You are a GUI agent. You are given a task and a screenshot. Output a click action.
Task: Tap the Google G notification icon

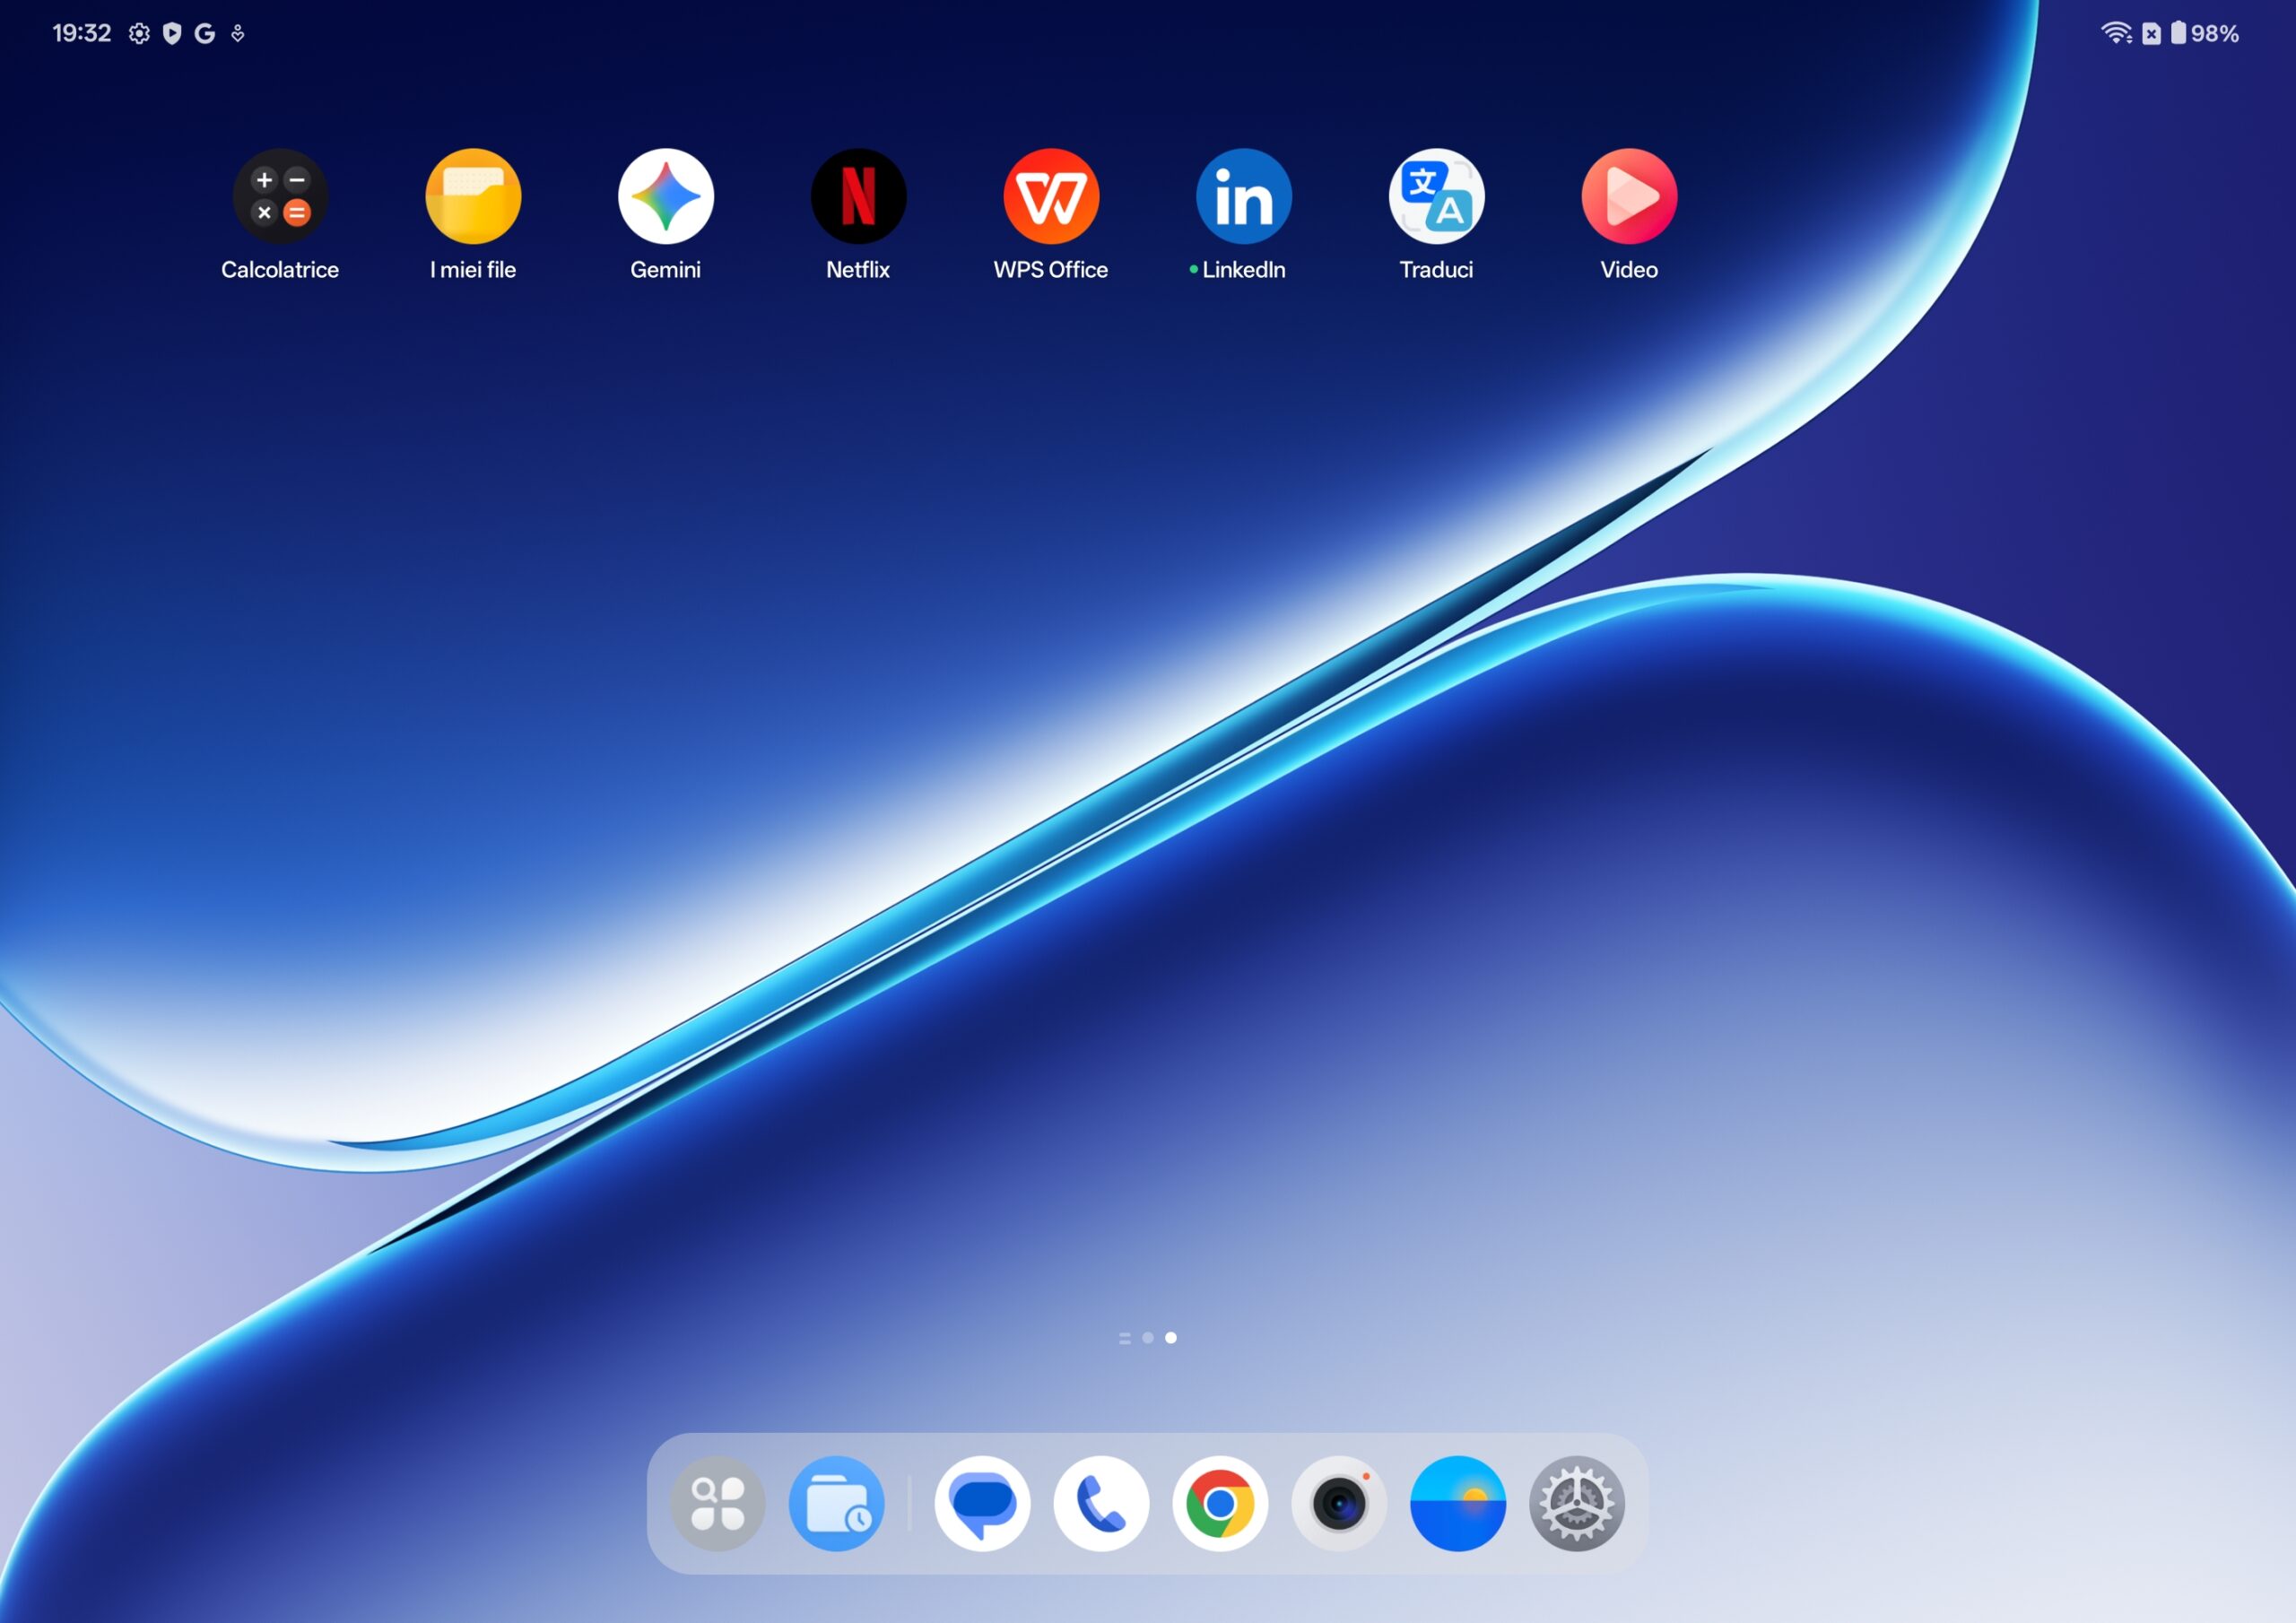(x=205, y=34)
